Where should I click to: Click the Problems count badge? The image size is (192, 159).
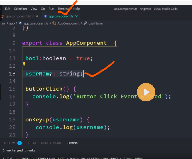[x=19, y=143]
